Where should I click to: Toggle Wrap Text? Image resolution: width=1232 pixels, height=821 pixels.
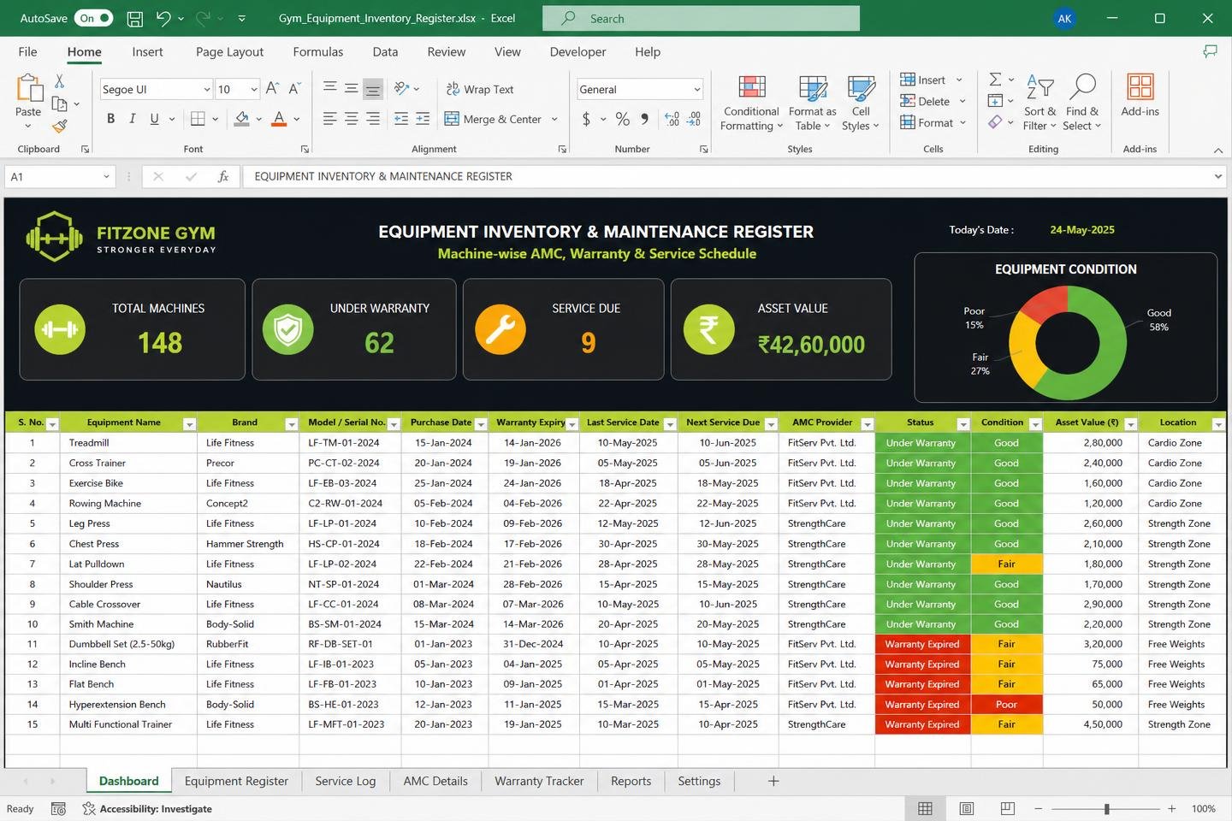click(479, 89)
